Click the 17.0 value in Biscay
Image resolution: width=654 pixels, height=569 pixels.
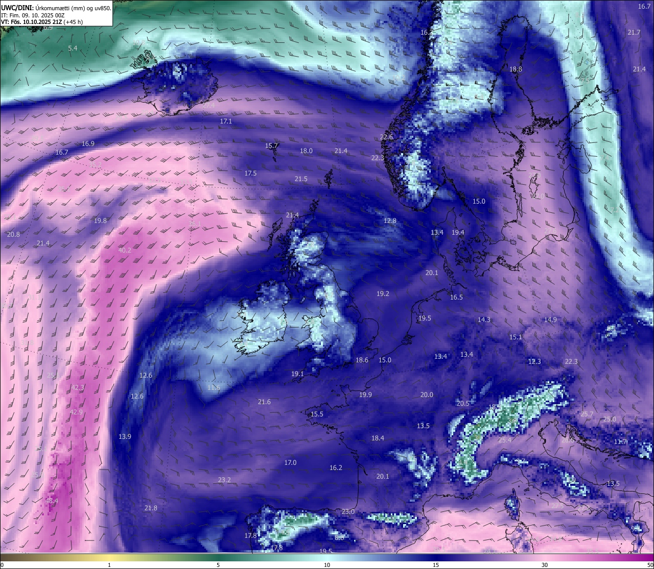(290, 462)
